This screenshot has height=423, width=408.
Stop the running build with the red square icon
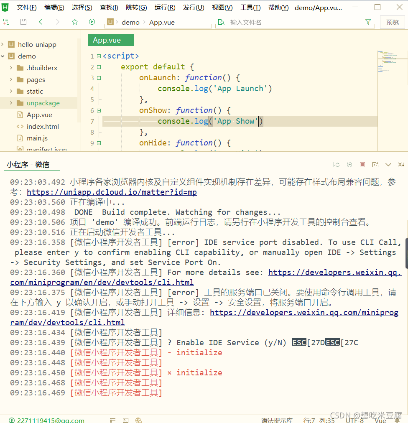pos(362,165)
